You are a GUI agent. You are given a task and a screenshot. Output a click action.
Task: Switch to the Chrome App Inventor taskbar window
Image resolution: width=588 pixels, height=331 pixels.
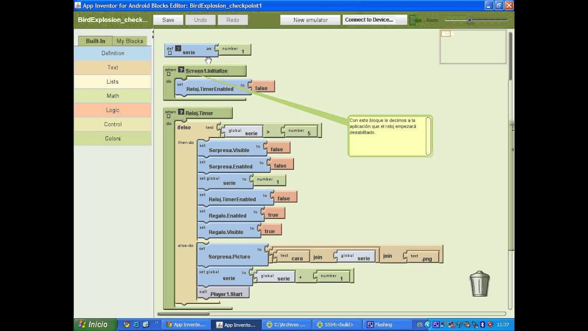[186, 325]
